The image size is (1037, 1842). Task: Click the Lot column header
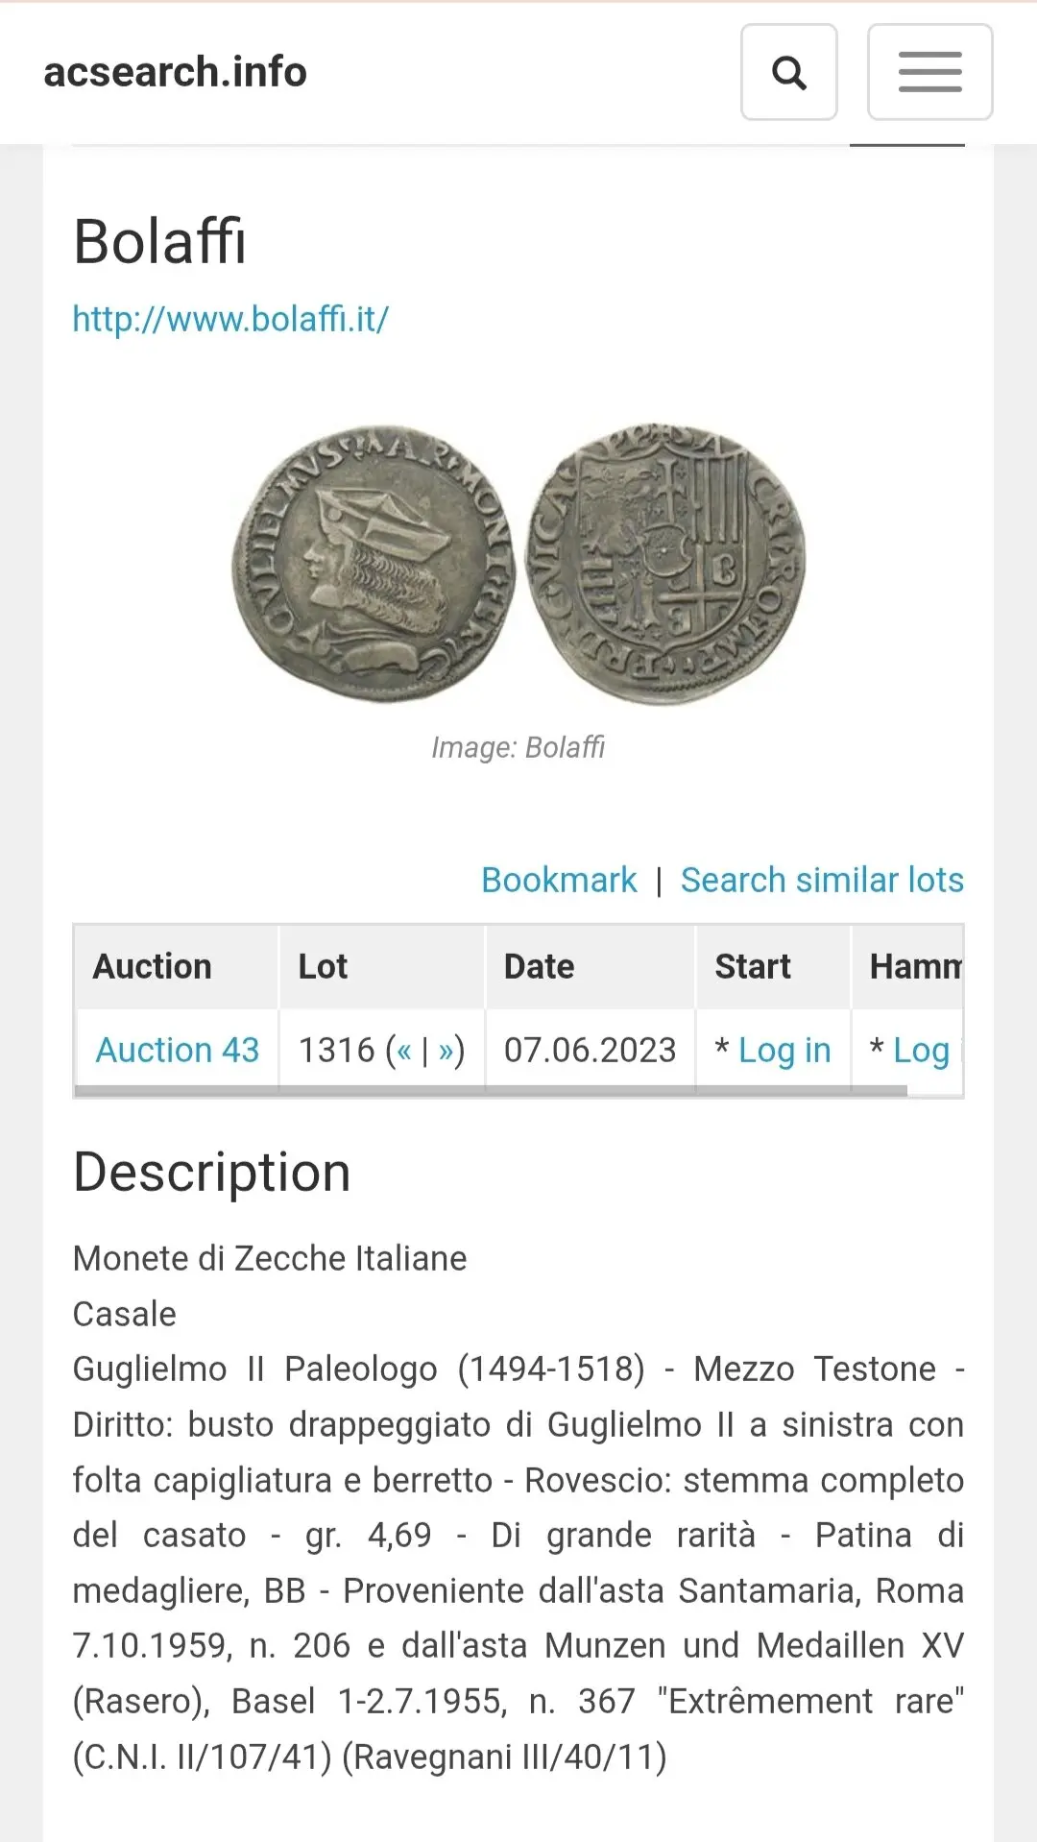tap(323, 966)
